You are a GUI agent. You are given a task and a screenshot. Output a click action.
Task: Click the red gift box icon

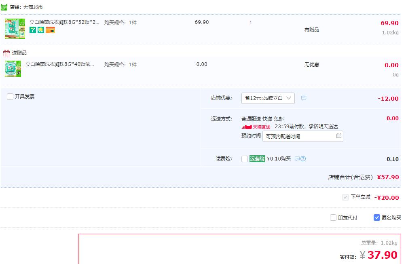(6, 53)
